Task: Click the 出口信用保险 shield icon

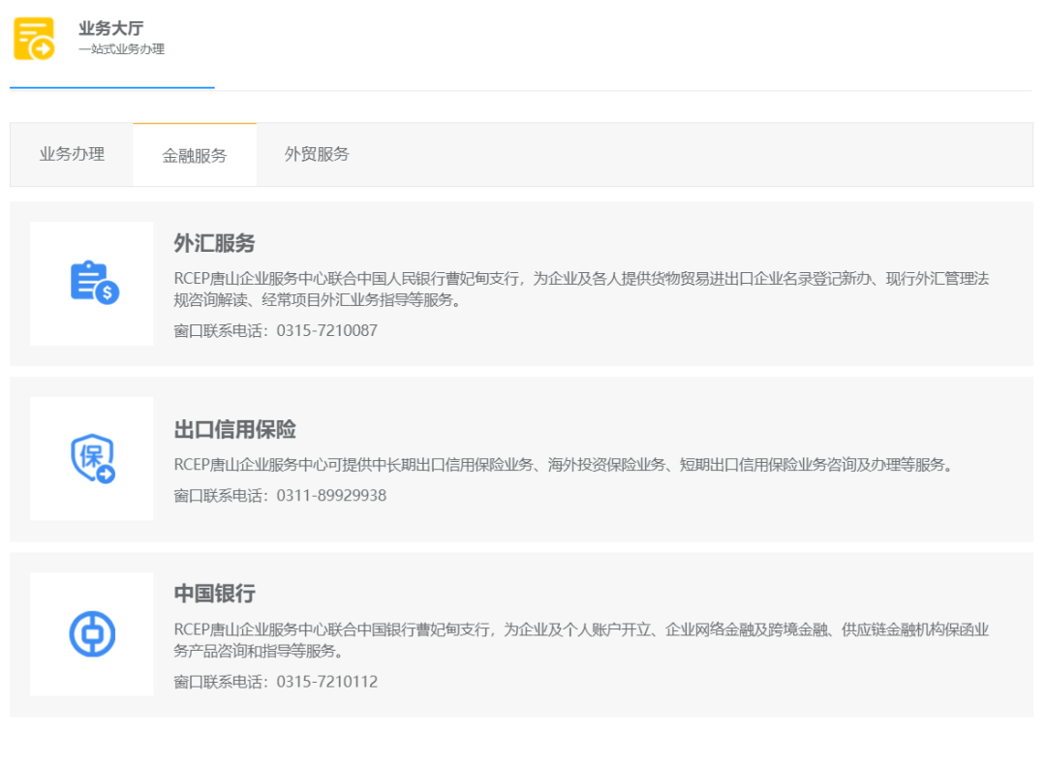Action: (93, 458)
